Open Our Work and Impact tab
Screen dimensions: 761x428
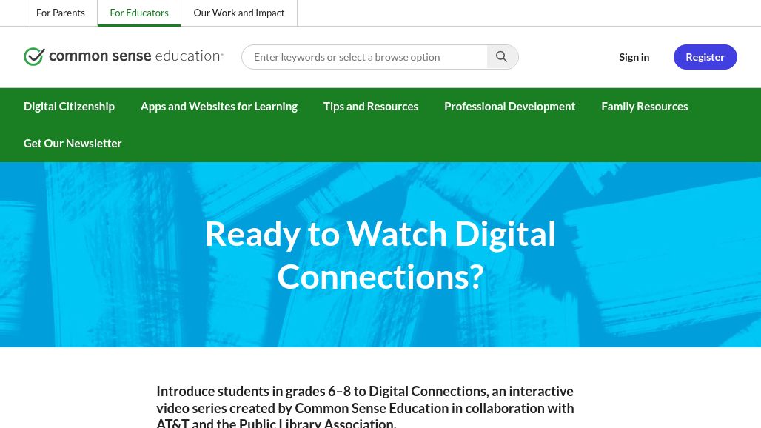239,13
